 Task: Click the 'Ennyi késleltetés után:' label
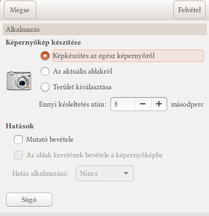[x=72, y=104]
